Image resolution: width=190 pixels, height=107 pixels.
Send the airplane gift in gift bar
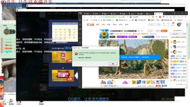(x=144, y=82)
